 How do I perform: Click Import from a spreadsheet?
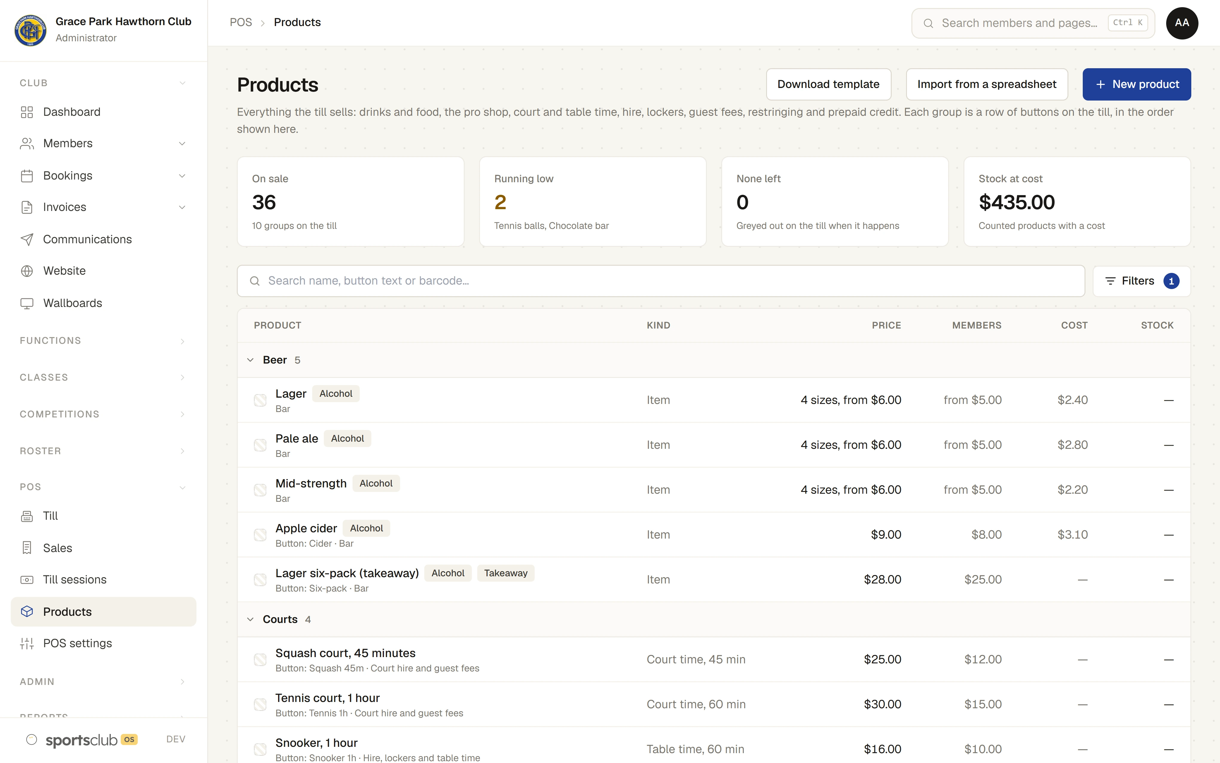click(x=986, y=84)
